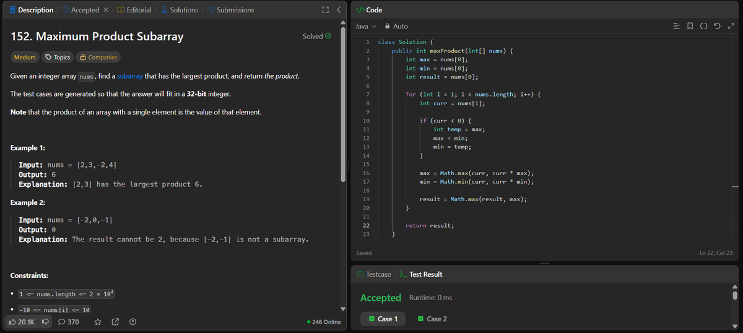Close the Accepted tab with its X
Screen dimensions: 743x333
coord(106,10)
